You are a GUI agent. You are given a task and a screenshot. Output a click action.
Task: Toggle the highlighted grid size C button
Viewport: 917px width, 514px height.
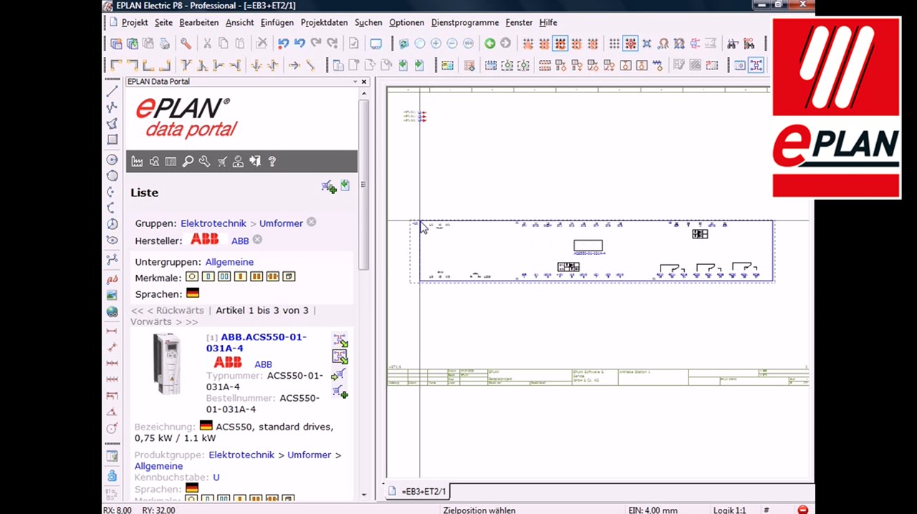(560, 44)
